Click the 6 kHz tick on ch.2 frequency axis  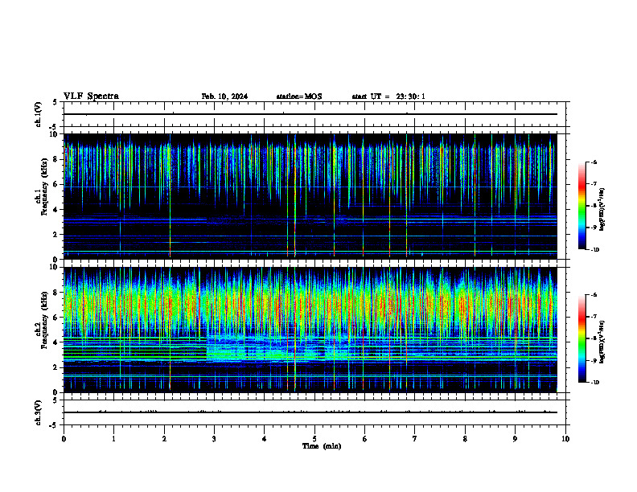click(x=56, y=318)
